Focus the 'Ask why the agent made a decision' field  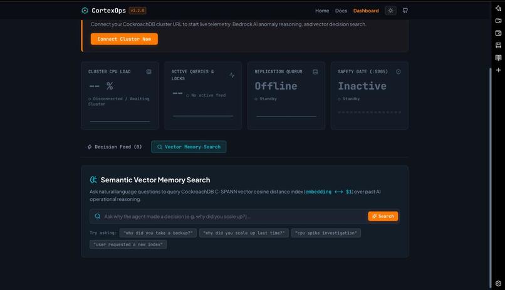234,216
